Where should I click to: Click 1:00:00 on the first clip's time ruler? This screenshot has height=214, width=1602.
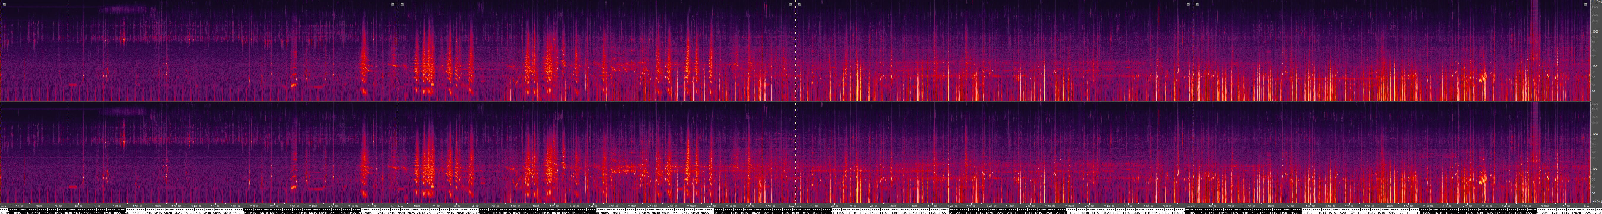118,206
